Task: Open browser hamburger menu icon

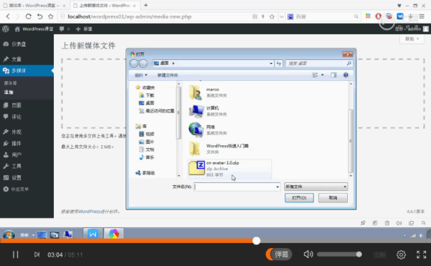Action: pyautogui.click(x=422, y=16)
